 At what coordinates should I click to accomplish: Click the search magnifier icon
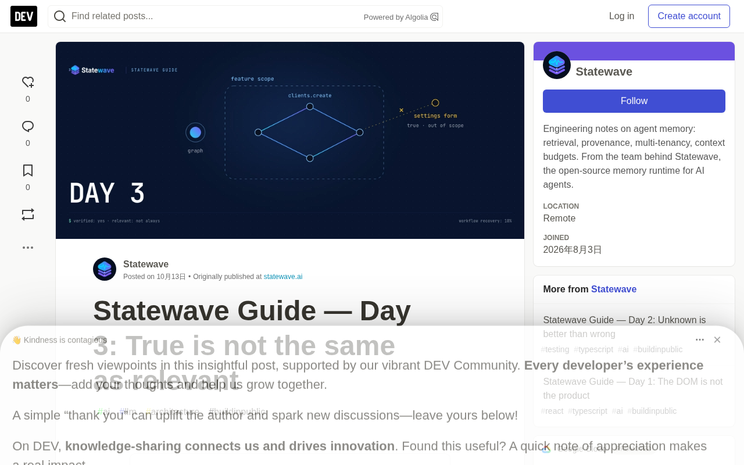tap(60, 16)
